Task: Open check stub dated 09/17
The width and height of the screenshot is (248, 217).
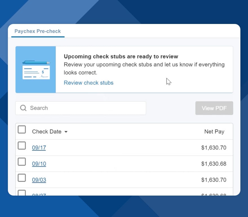Action: pos(39,148)
